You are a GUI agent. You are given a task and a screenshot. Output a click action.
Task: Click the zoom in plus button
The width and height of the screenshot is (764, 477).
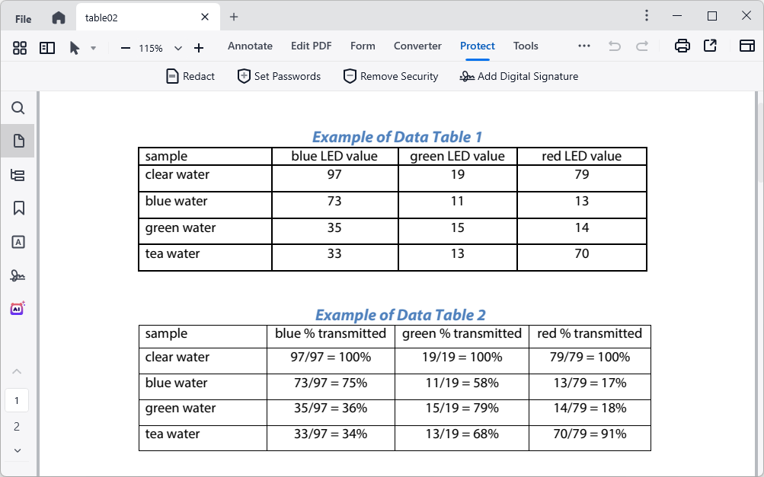(199, 48)
